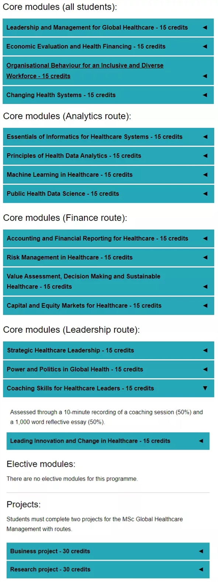
Task: Open Capital and Equity Markets for Healthcare
Action: pyautogui.click(x=108, y=306)
